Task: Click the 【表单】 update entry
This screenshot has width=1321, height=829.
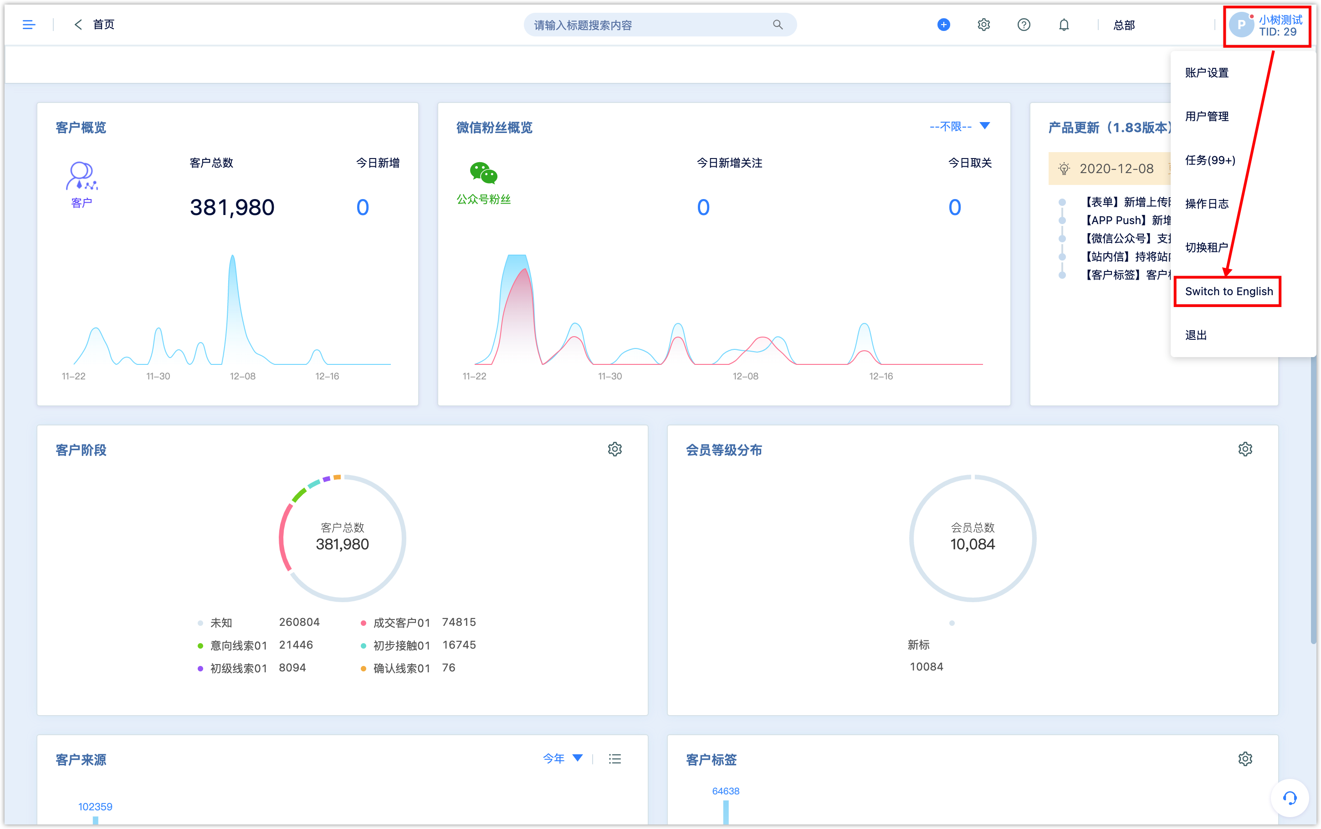Action: (x=1126, y=202)
